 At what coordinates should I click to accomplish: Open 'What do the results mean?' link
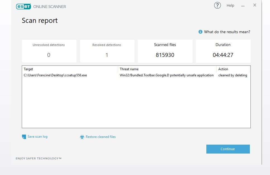[227, 32]
